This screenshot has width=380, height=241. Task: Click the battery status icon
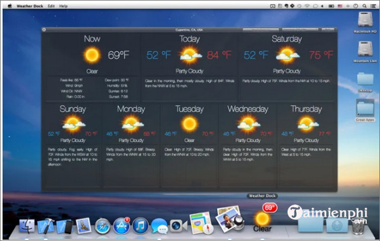(x=331, y=6)
